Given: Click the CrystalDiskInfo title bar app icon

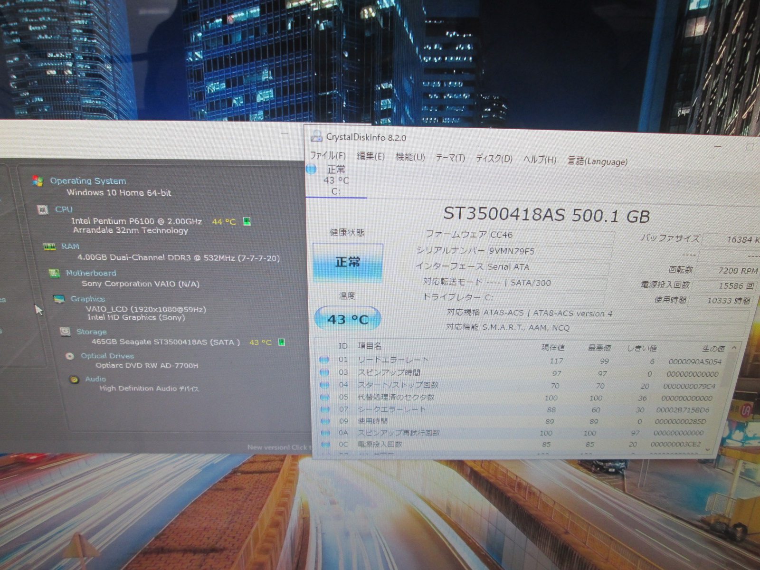Looking at the screenshot, I should point(316,136).
